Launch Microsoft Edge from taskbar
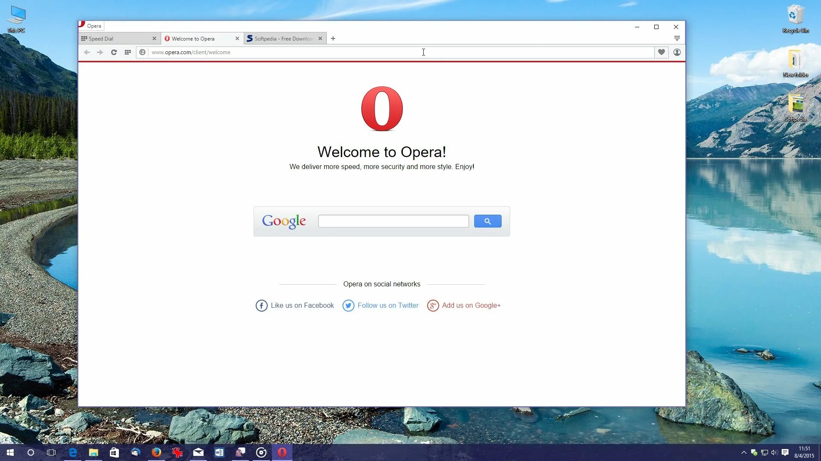Screen dimensions: 821x461 (73, 452)
